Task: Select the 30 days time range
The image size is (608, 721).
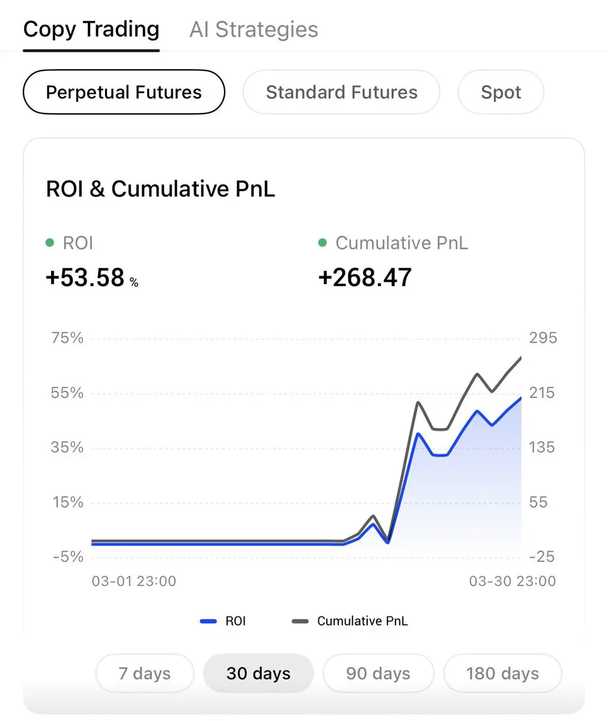Action: point(258,674)
